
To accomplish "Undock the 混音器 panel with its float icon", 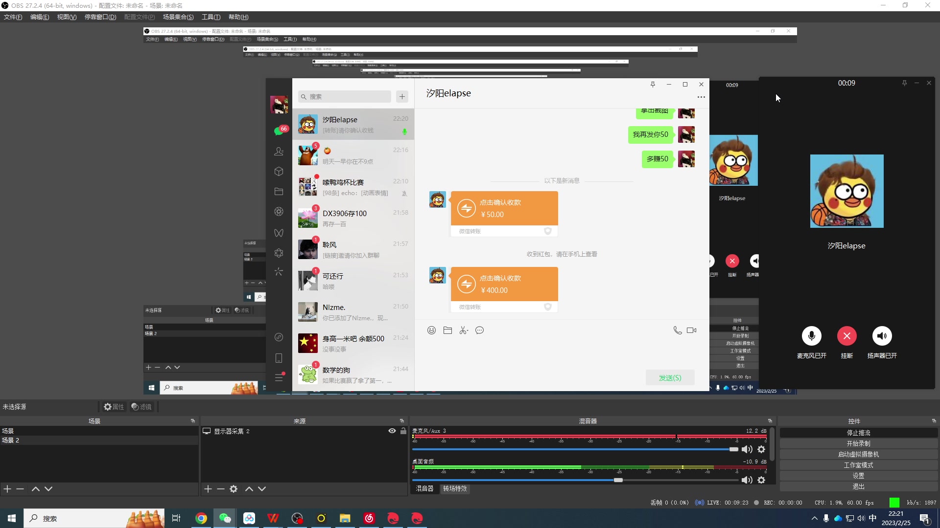I will tap(770, 421).
